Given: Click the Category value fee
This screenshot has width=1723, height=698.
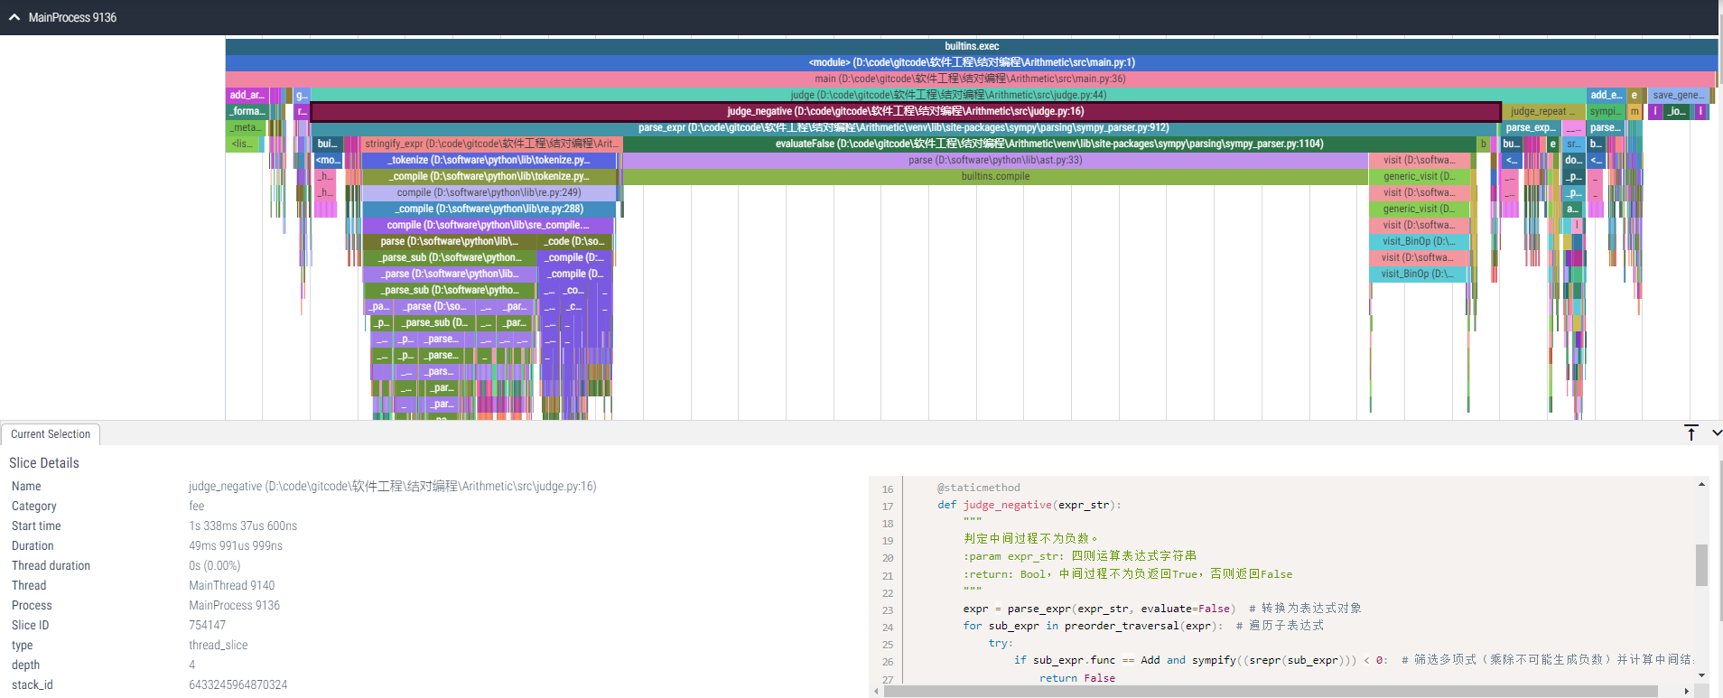Looking at the screenshot, I should pyautogui.click(x=197, y=506).
